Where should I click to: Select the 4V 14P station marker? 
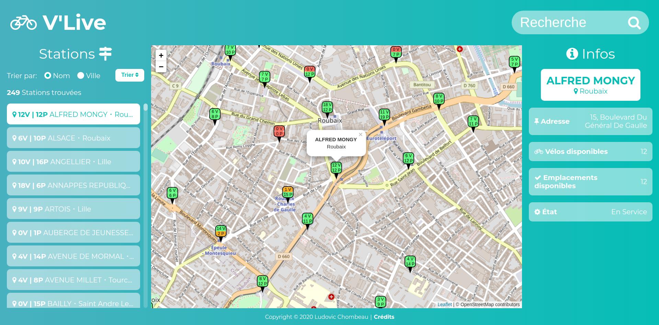(410, 264)
